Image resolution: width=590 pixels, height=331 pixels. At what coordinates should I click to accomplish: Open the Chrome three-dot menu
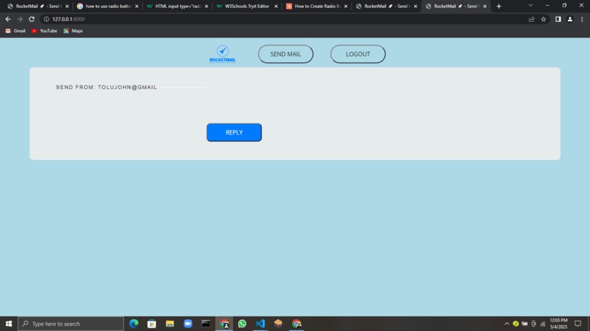[582, 19]
